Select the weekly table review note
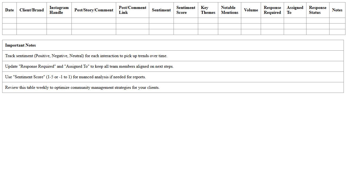Viewport: 346px width, 176px height. point(82,87)
